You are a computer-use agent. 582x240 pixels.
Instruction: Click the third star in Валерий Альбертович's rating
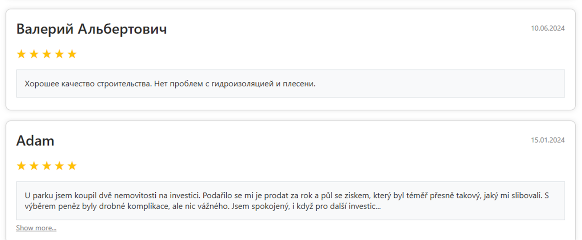click(47, 54)
